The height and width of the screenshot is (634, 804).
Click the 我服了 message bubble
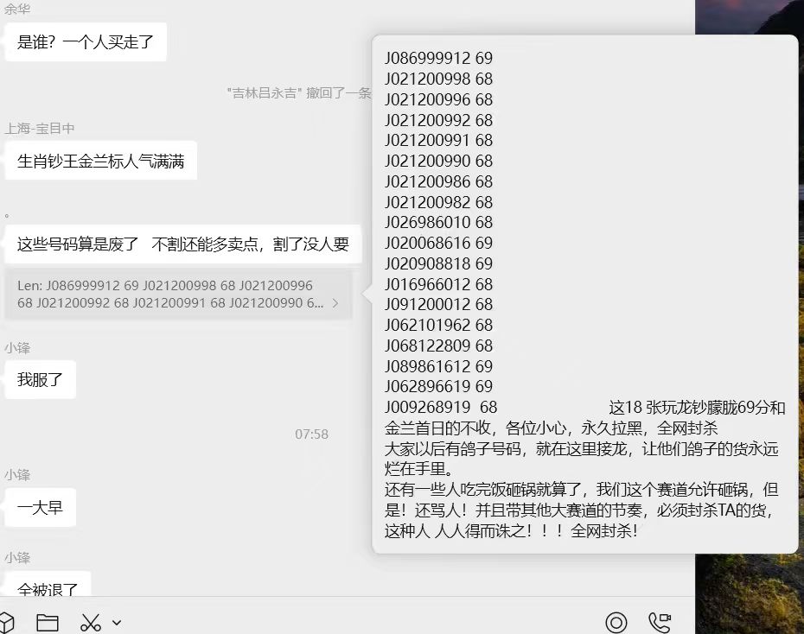click(x=41, y=379)
